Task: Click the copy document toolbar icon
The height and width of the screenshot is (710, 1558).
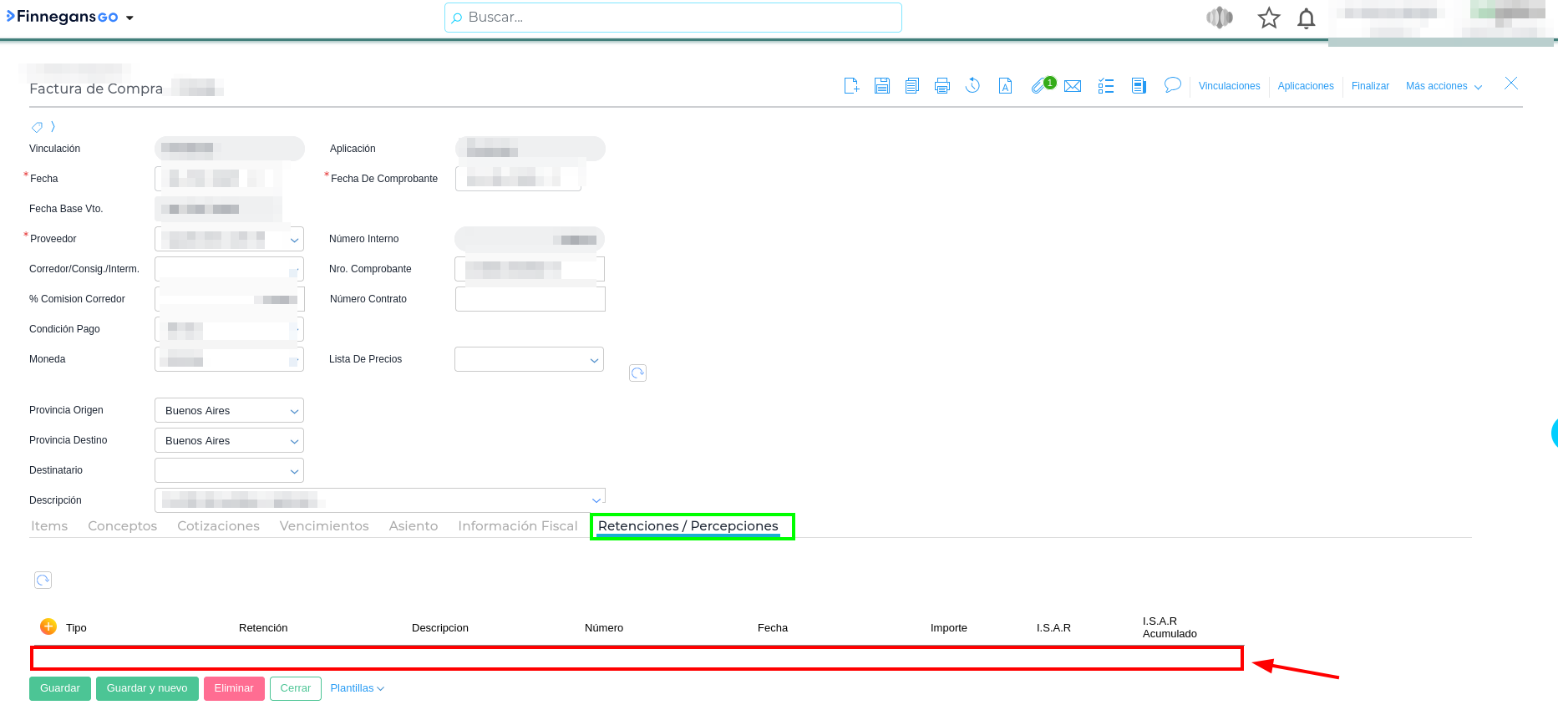Action: (912, 85)
